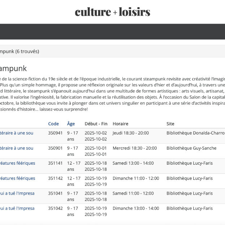
Task: Select the code 350941 cell
Action: (x=55, y=133)
